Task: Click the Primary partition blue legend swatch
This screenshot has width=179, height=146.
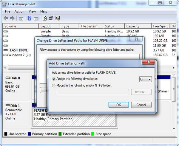Action: pos(30,134)
